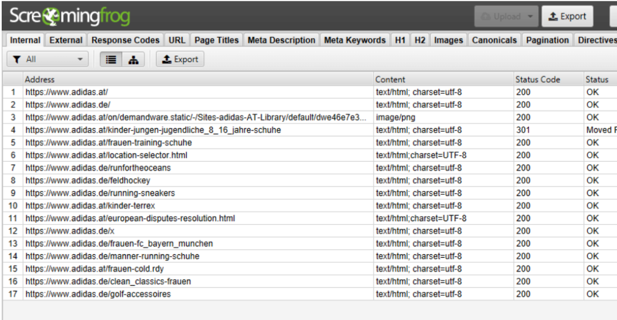Expand the Upload dropdown button
Image resolution: width=617 pixels, height=320 pixels.
506,17
